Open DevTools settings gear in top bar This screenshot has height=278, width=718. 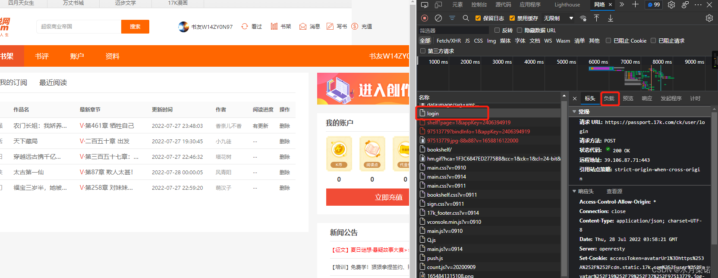671,5
